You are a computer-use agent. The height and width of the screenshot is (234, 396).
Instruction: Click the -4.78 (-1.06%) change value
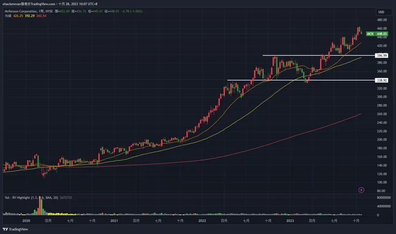pyautogui.click(x=132, y=11)
